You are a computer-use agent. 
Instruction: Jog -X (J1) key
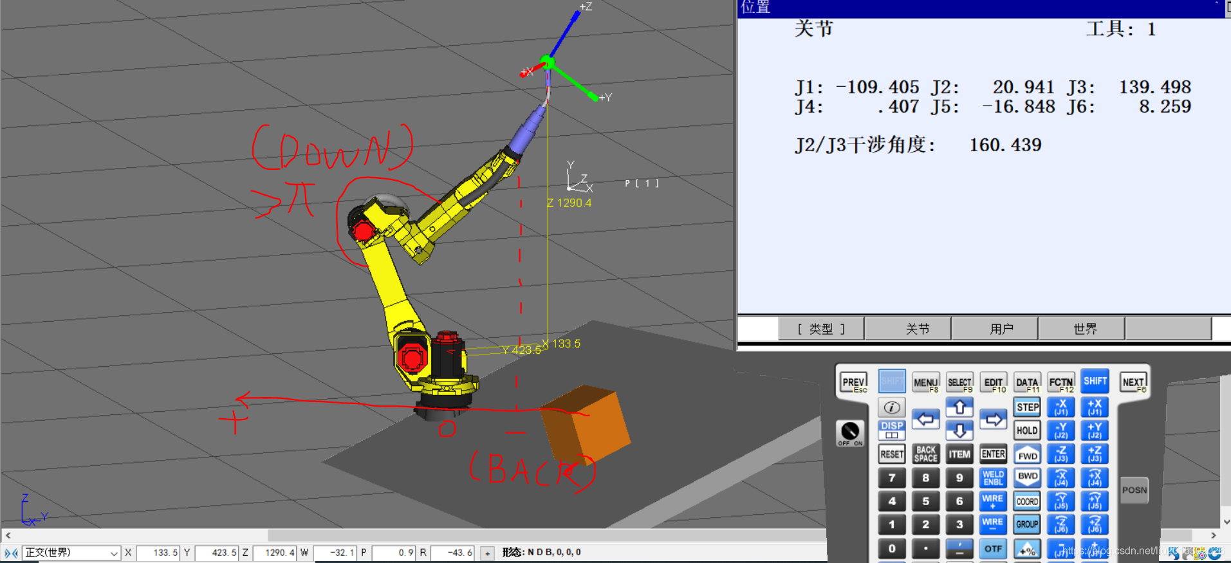point(1060,407)
